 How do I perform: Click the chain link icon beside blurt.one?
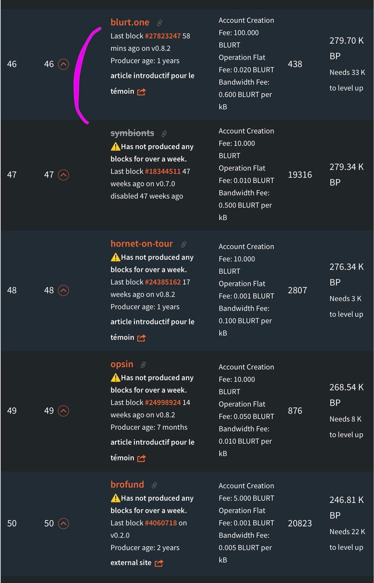(159, 23)
